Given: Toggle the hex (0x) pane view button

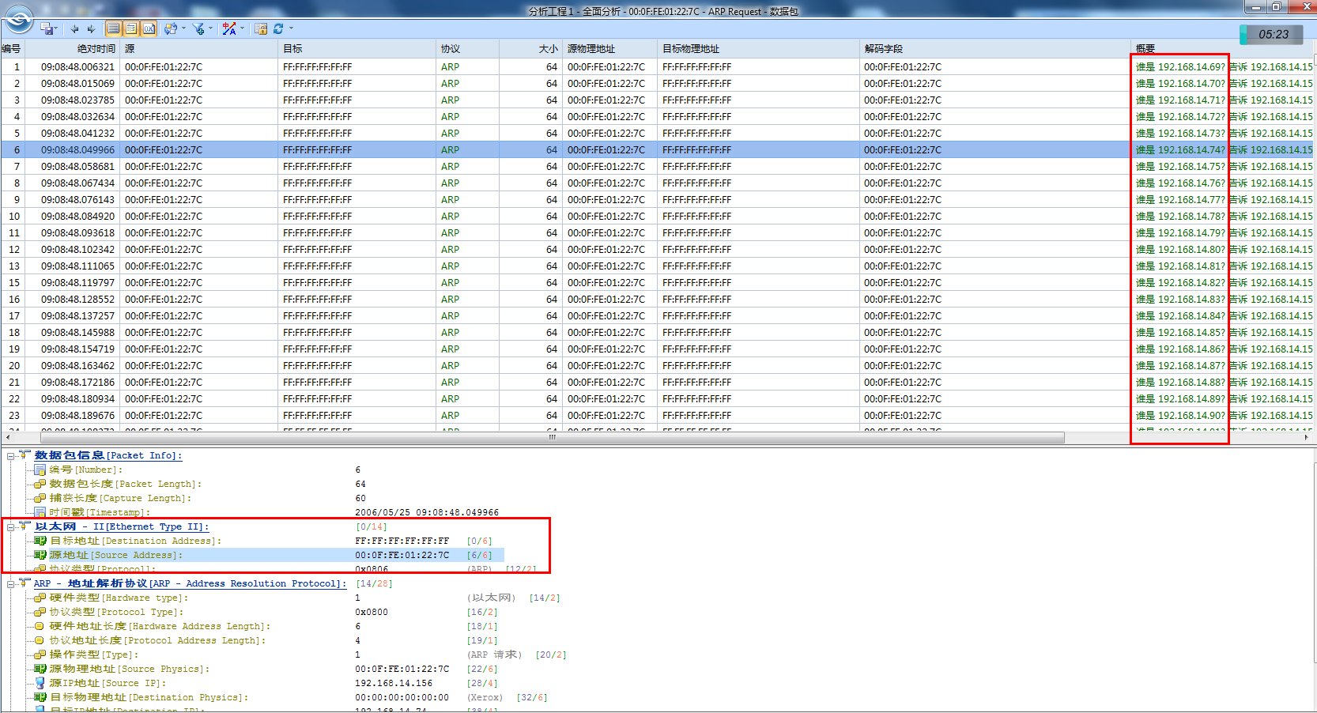Looking at the screenshot, I should point(149,29).
